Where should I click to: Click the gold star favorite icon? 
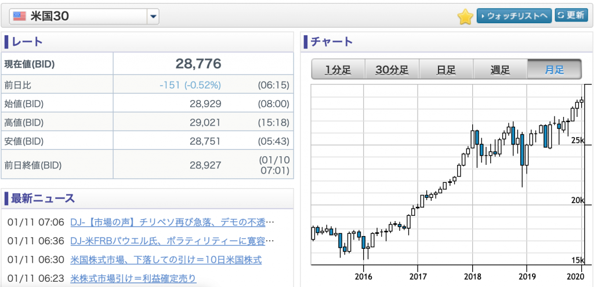pyautogui.click(x=466, y=17)
